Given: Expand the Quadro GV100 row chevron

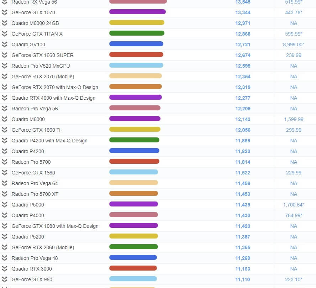Looking at the screenshot, I should point(4,44).
